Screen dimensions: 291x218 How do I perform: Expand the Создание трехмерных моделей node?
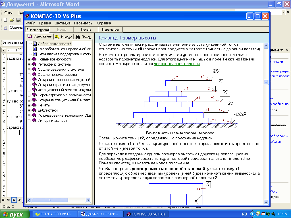29,80
